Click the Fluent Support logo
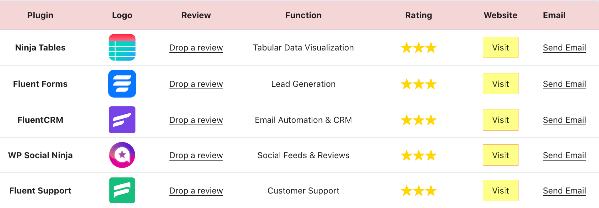599x208 pixels. pos(122,190)
